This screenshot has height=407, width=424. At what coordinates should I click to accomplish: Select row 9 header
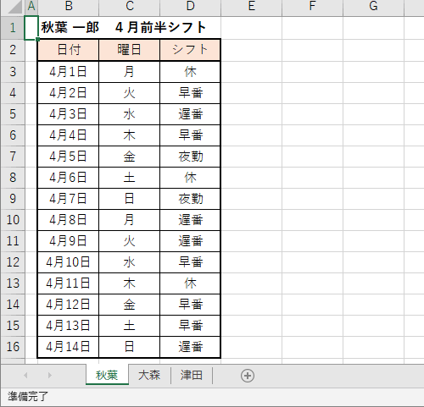point(13,199)
